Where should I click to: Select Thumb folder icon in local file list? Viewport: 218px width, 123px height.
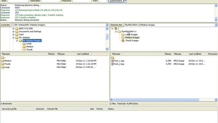[x=2, y=64]
